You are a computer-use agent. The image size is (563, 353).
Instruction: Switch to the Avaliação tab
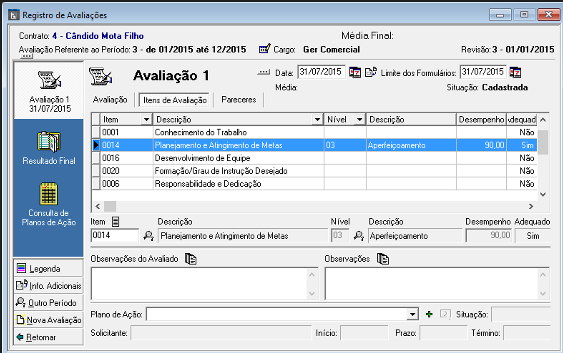point(110,100)
